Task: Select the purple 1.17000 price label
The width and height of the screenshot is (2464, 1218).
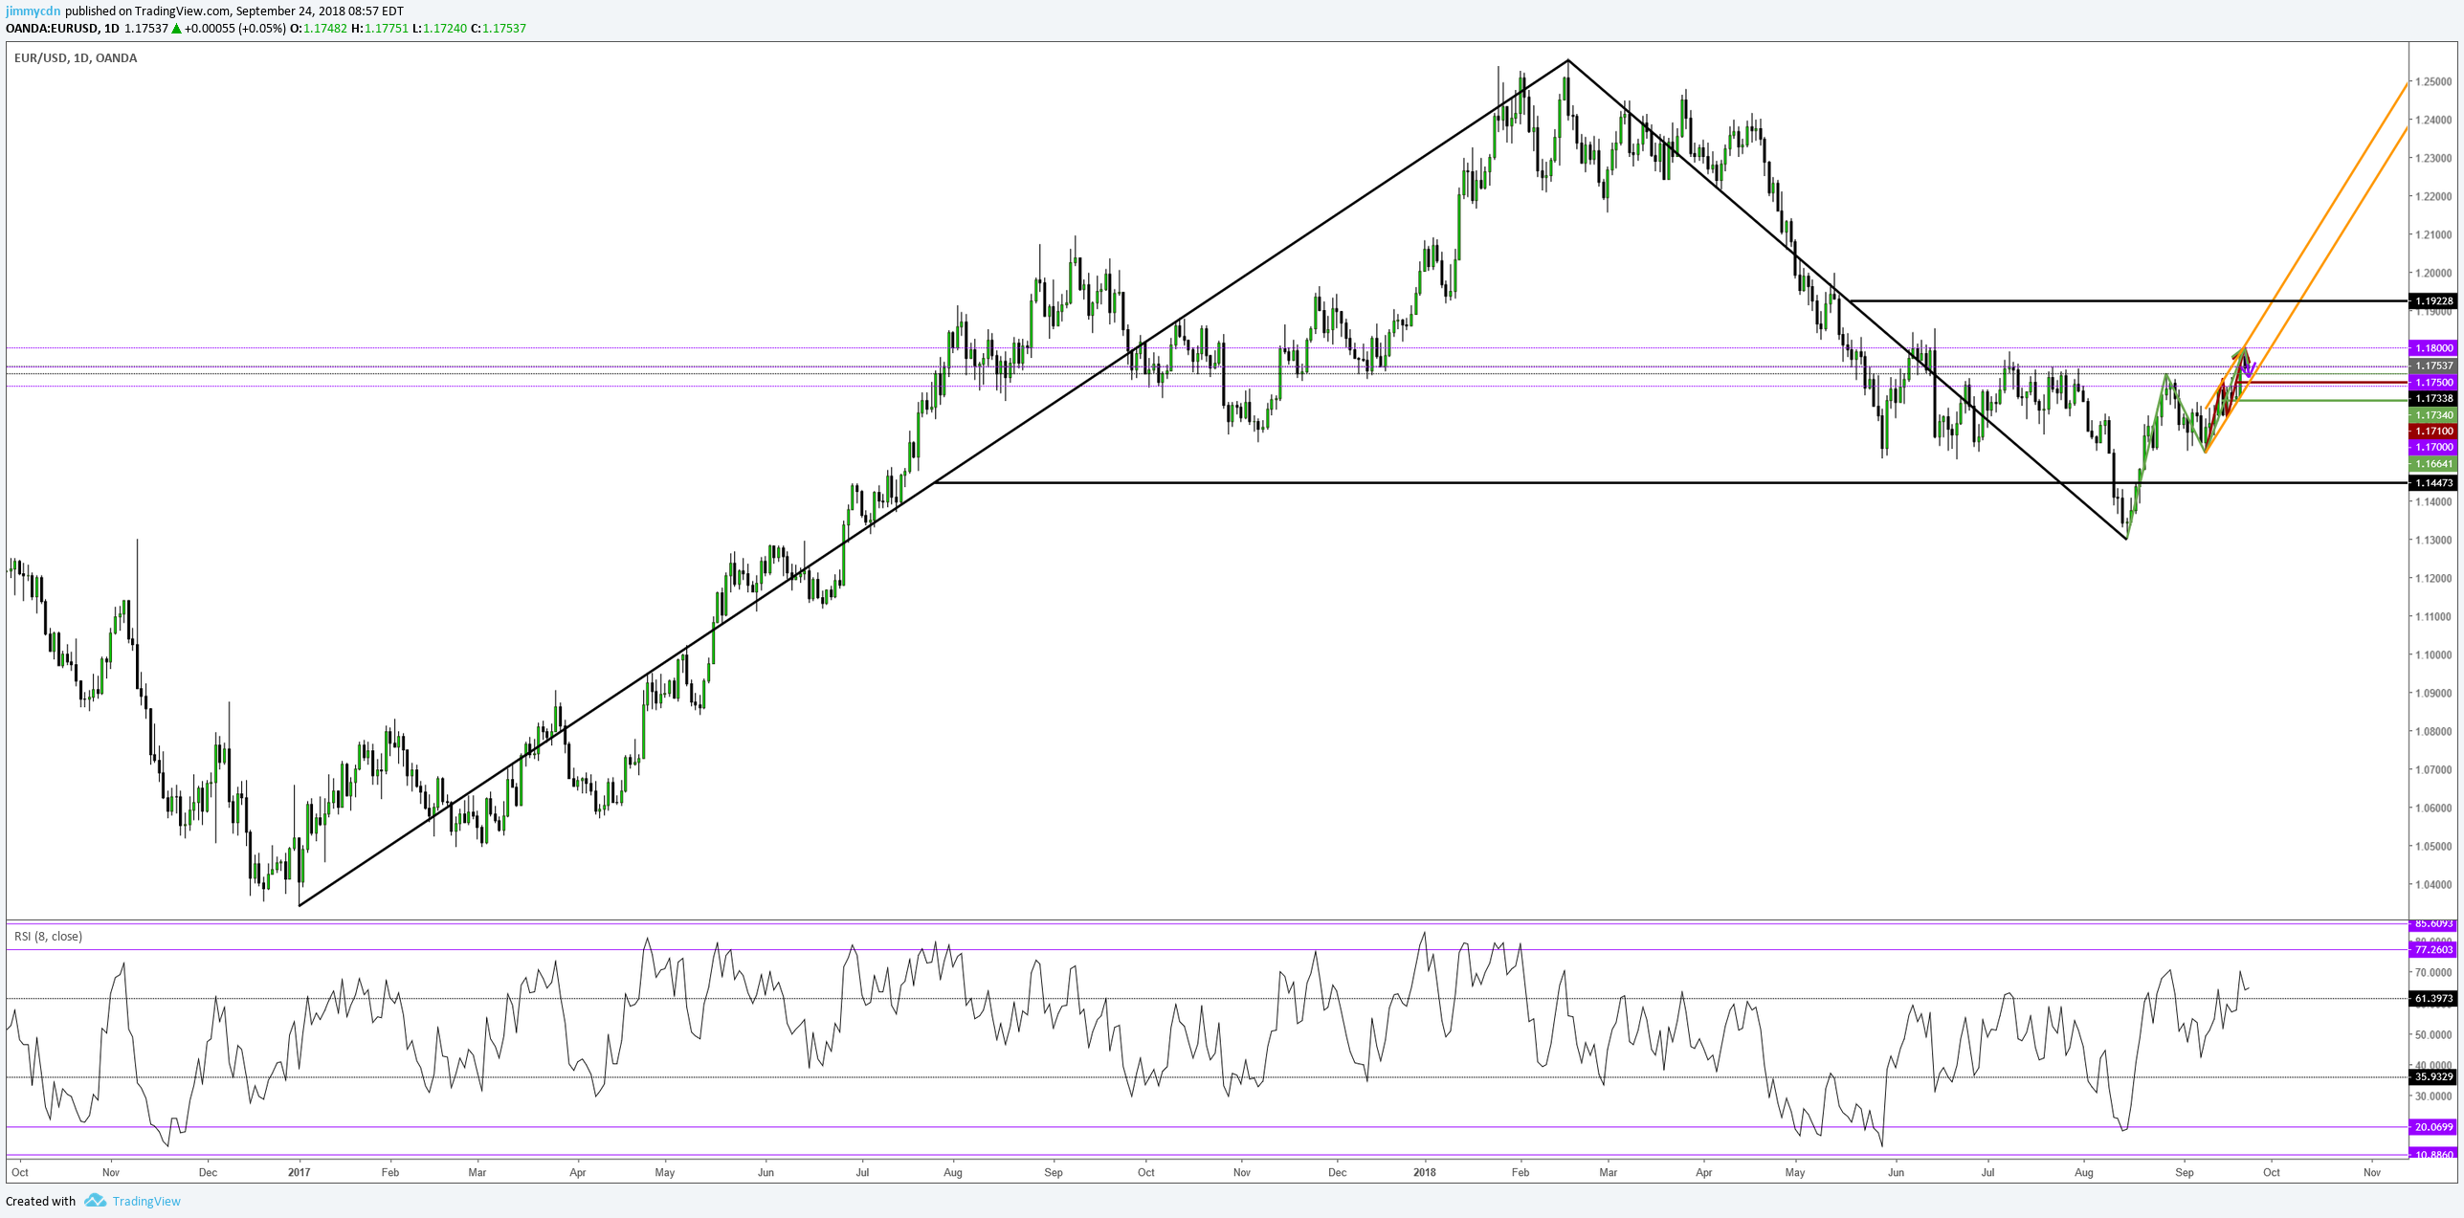Action: point(2432,447)
